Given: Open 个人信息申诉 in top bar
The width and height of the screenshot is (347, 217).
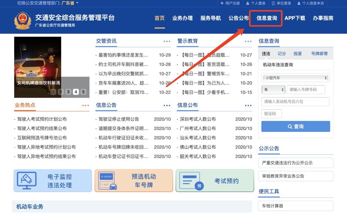Looking at the screenshot, I should [311, 3].
